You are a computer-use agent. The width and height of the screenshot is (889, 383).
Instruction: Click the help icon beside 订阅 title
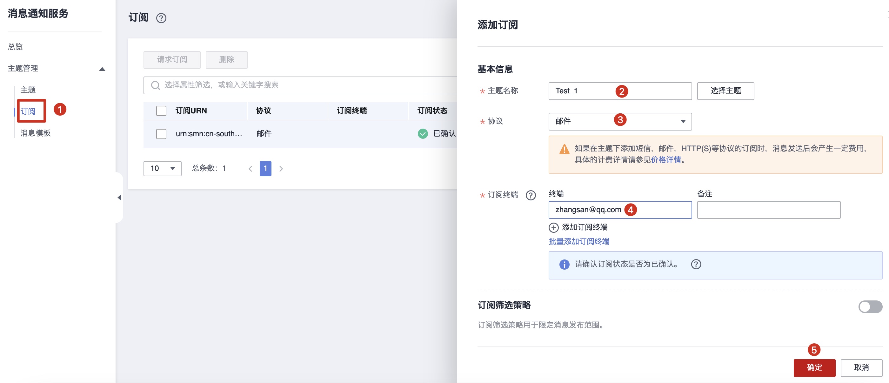161,18
